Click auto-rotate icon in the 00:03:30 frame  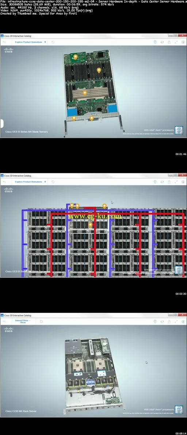click(162, 182)
